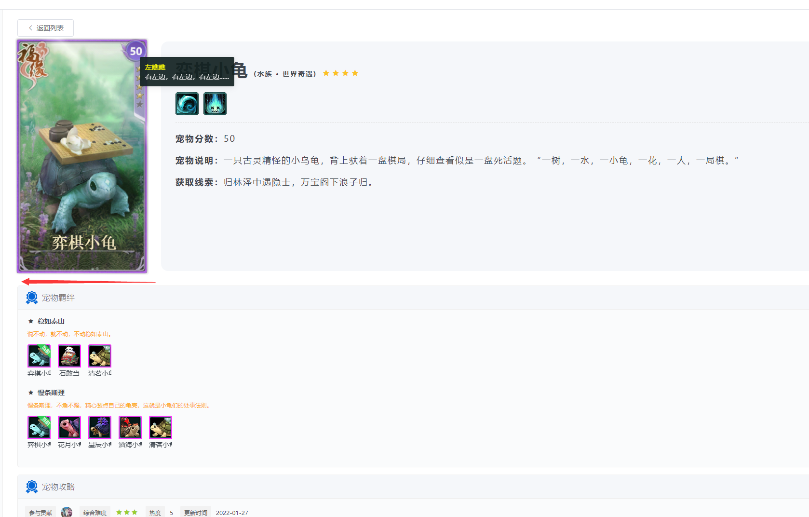Click the medal icon beside 宠物羁绊

coord(31,298)
